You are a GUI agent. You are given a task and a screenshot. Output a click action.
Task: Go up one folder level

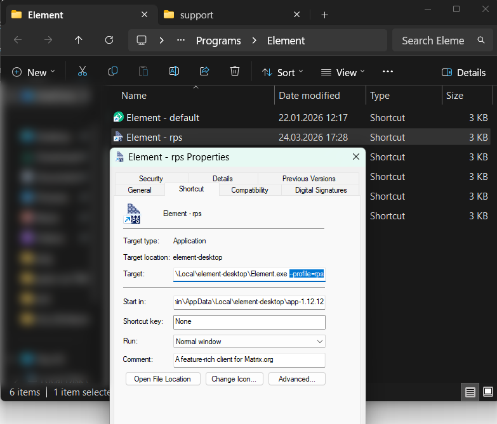79,41
